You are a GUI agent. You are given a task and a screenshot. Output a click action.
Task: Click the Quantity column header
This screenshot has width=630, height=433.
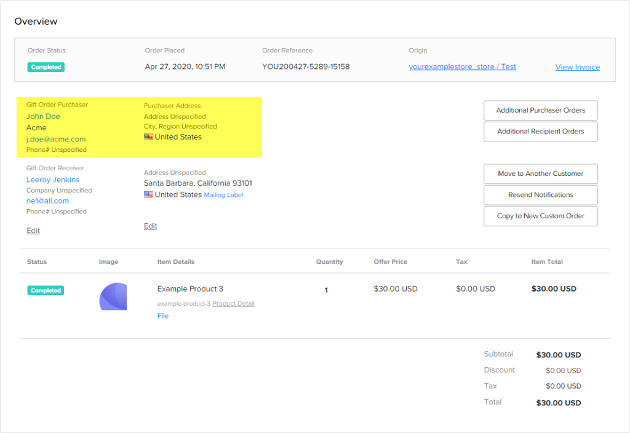click(329, 262)
